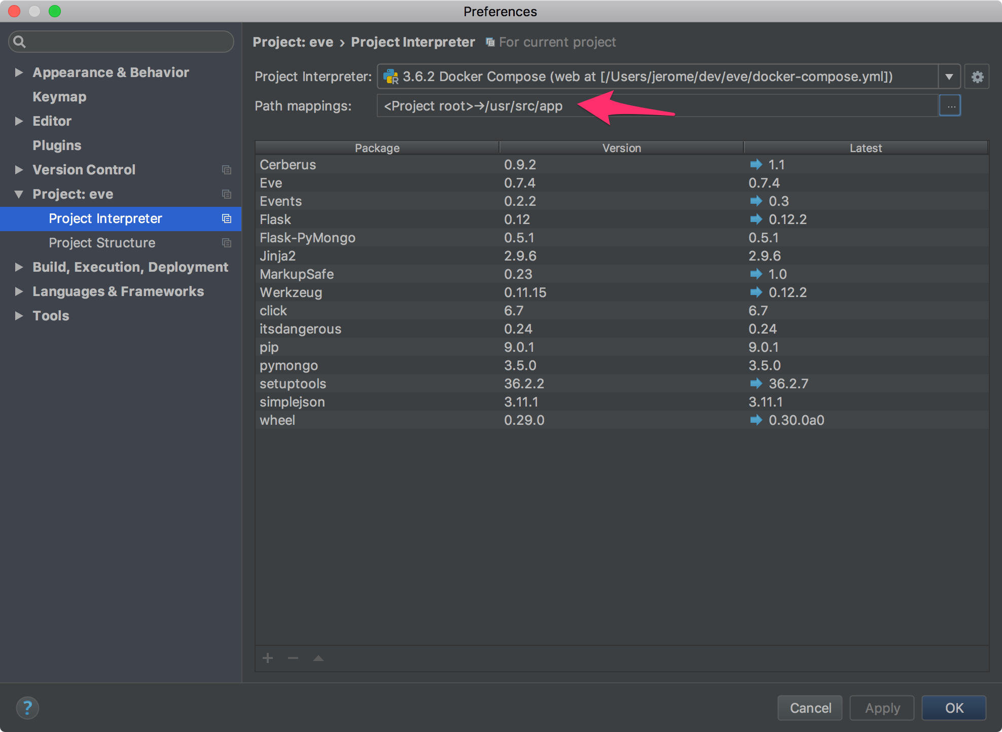
Task: Select the itsdangerous package row
Action: click(x=622, y=329)
